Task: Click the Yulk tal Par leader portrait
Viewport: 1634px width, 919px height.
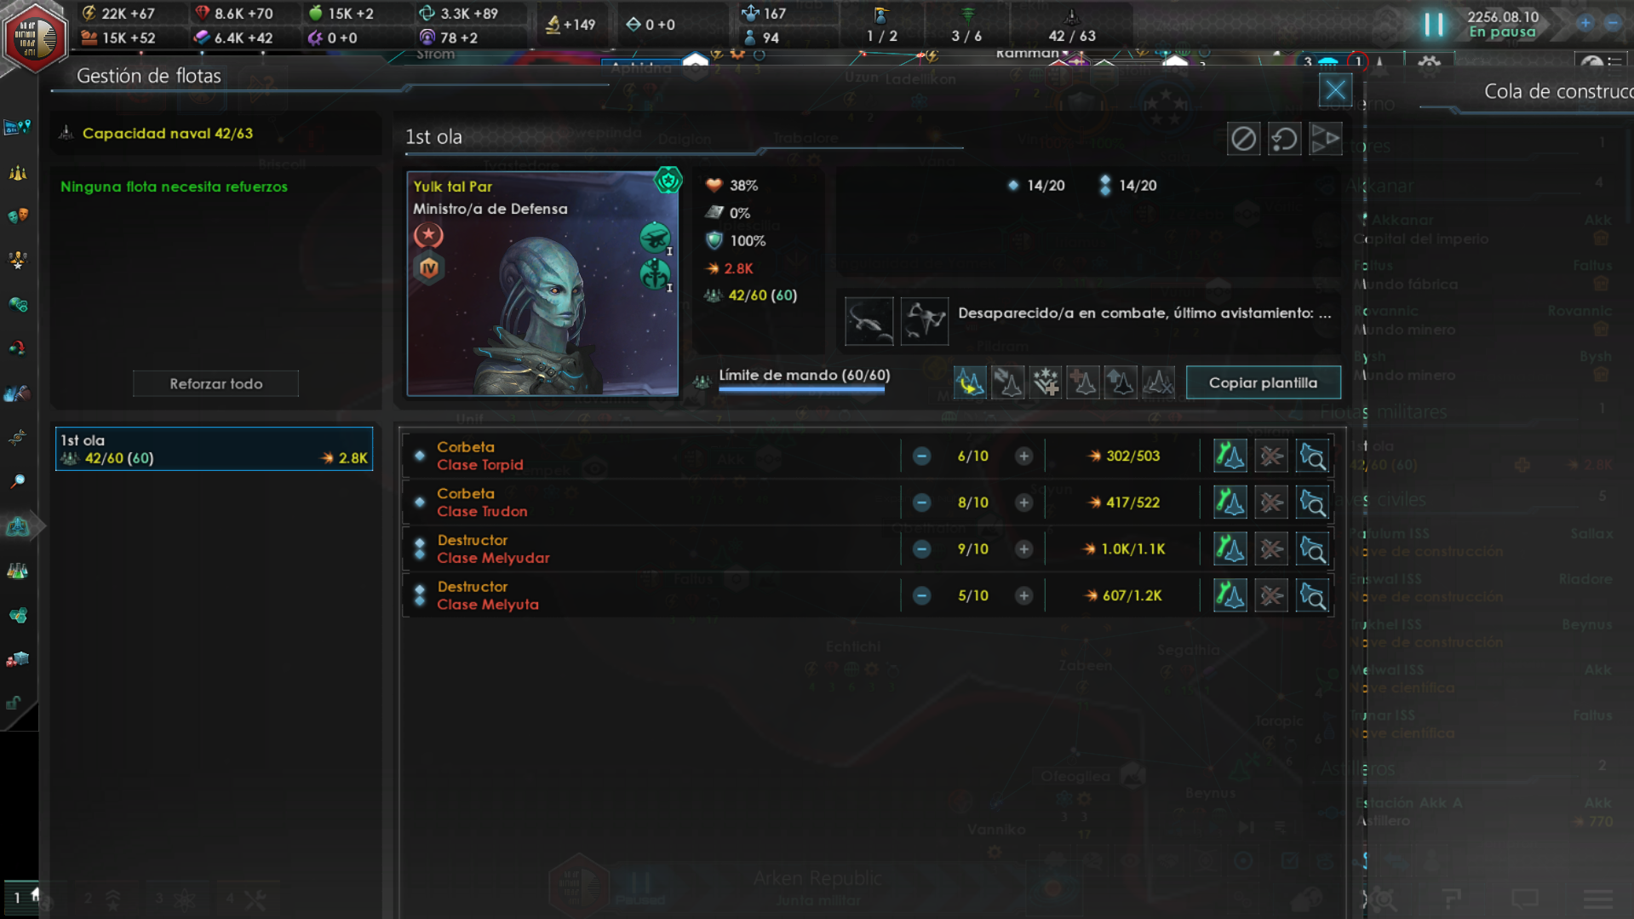Action: pyautogui.click(x=542, y=284)
